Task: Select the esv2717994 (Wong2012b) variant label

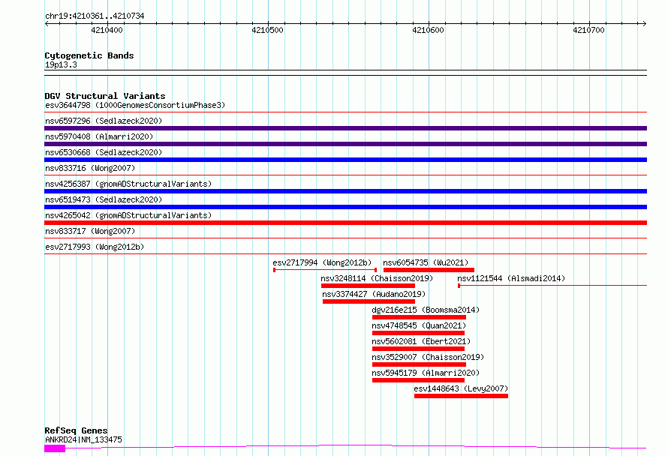Action: (322, 262)
